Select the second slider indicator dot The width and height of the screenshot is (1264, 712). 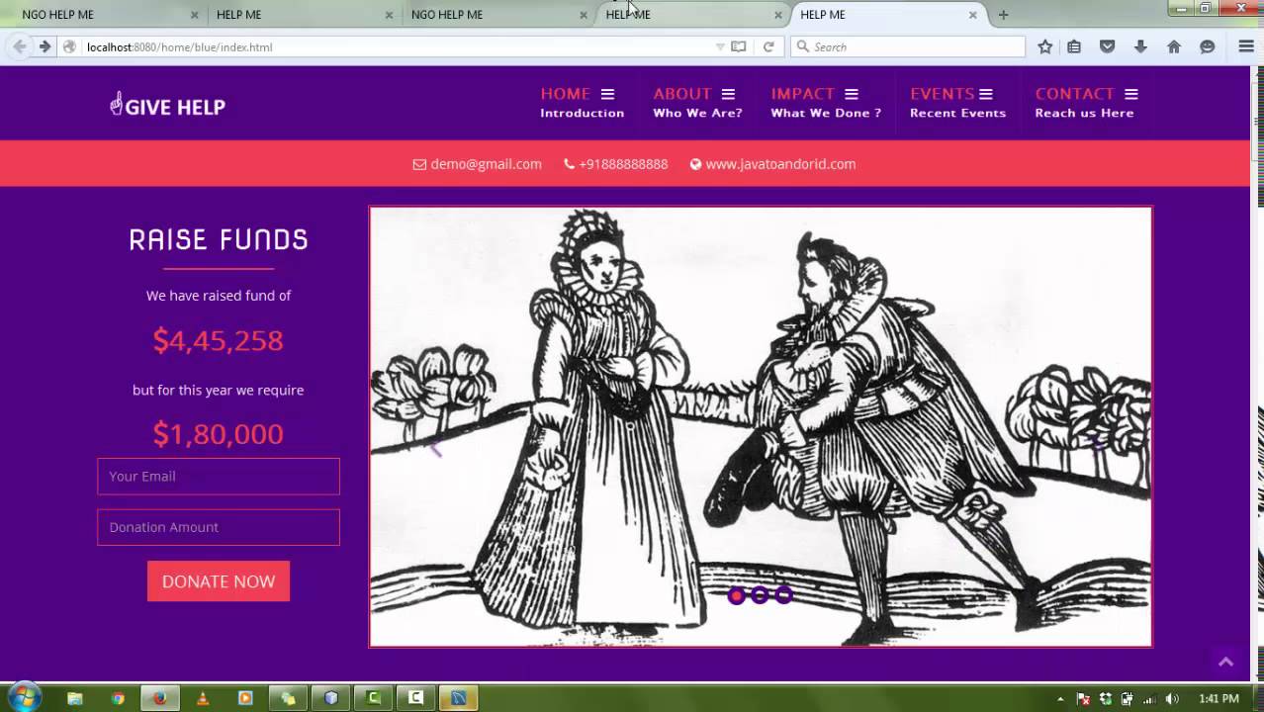[760, 595]
